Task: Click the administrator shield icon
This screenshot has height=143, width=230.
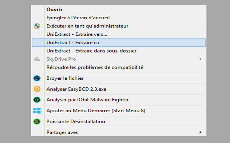Action: 36,26
